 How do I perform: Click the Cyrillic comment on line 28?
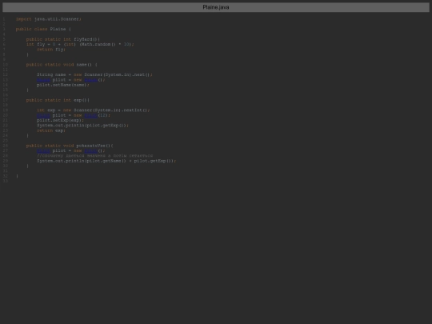[x=94, y=156]
